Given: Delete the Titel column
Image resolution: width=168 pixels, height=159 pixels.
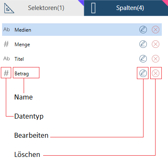Looking at the screenshot, I should (x=156, y=59).
